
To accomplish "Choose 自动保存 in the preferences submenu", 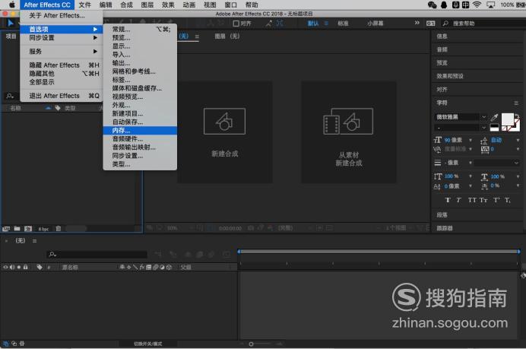I will (140, 122).
